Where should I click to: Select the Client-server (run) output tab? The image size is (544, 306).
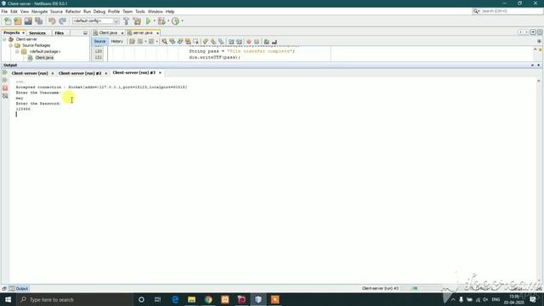(30, 73)
